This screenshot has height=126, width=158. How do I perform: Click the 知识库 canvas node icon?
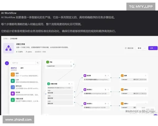click(85, 75)
